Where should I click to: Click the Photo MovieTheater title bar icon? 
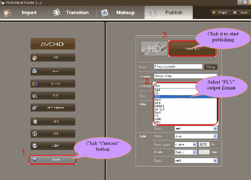pos(3,2)
